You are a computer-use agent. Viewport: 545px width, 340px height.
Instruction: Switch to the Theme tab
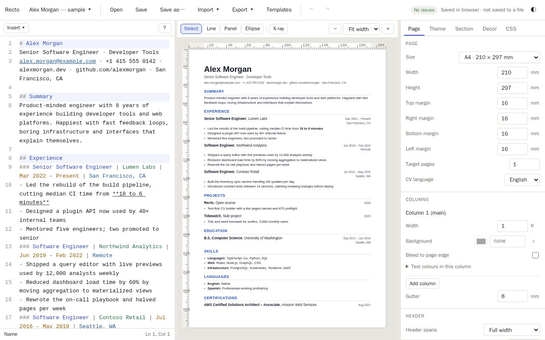tap(437, 29)
